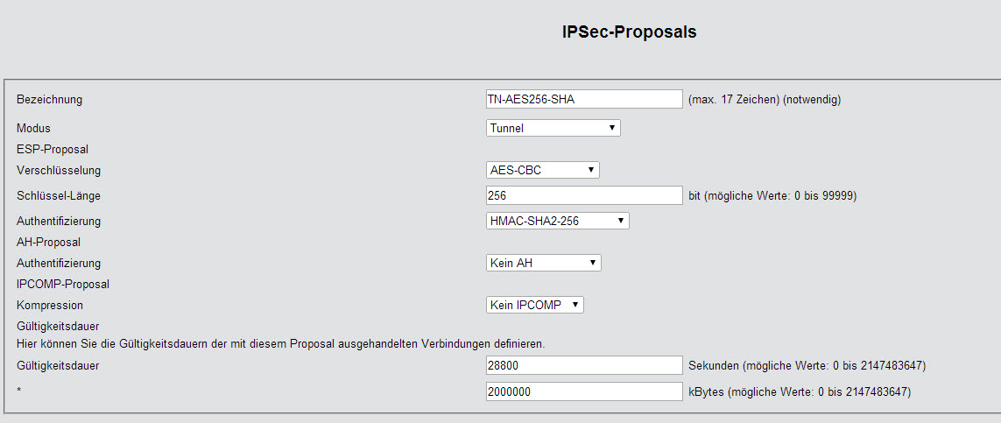Open the Kompression dropdown showing Kein IPCOMP

(x=534, y=305)
